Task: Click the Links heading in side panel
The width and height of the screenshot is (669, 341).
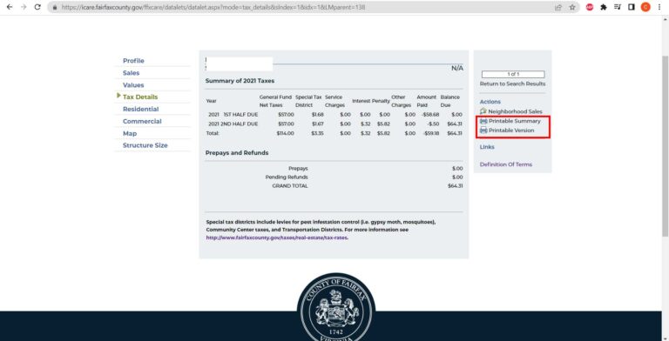Action: click(487, 147)
